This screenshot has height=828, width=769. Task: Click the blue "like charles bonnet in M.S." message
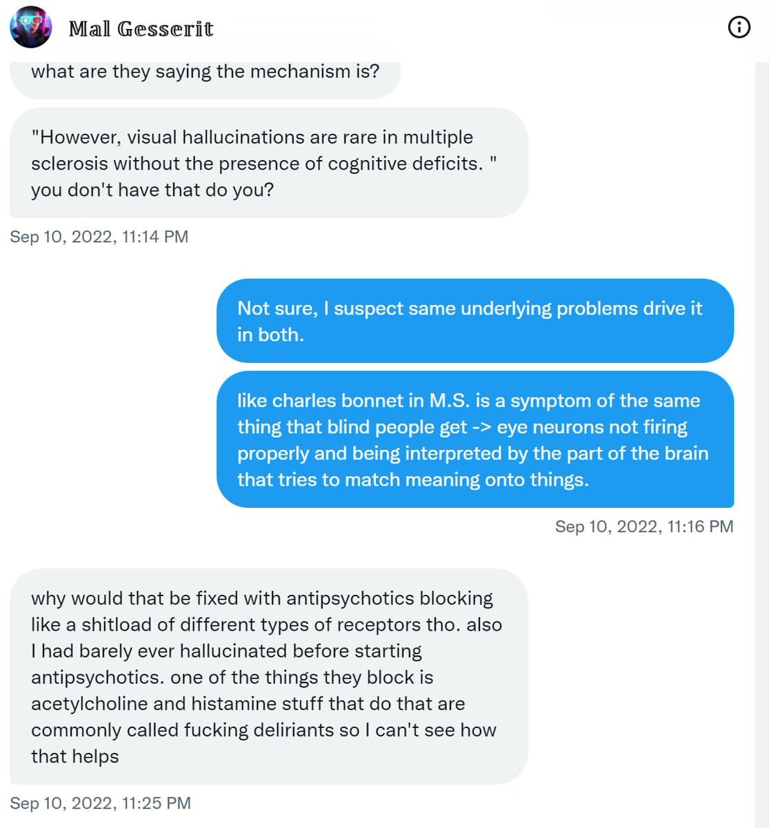click(x=475, y=440)
